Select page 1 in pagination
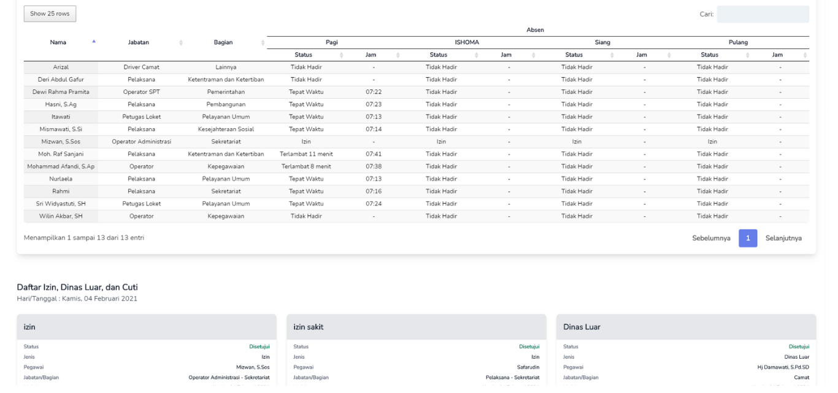Viewport: 838px width, 393px height. coord(748,238)
